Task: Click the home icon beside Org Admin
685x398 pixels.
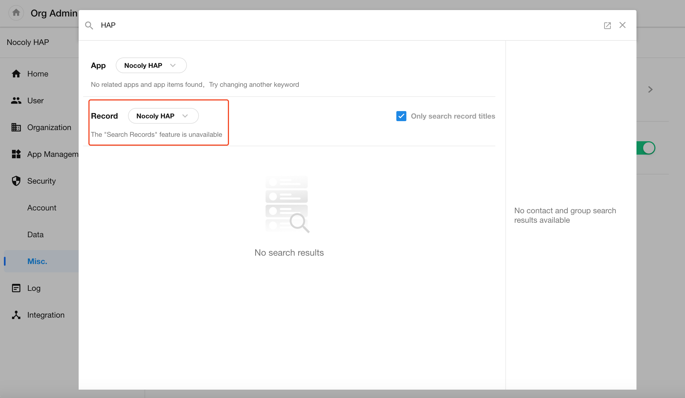Action: (16, 13)
